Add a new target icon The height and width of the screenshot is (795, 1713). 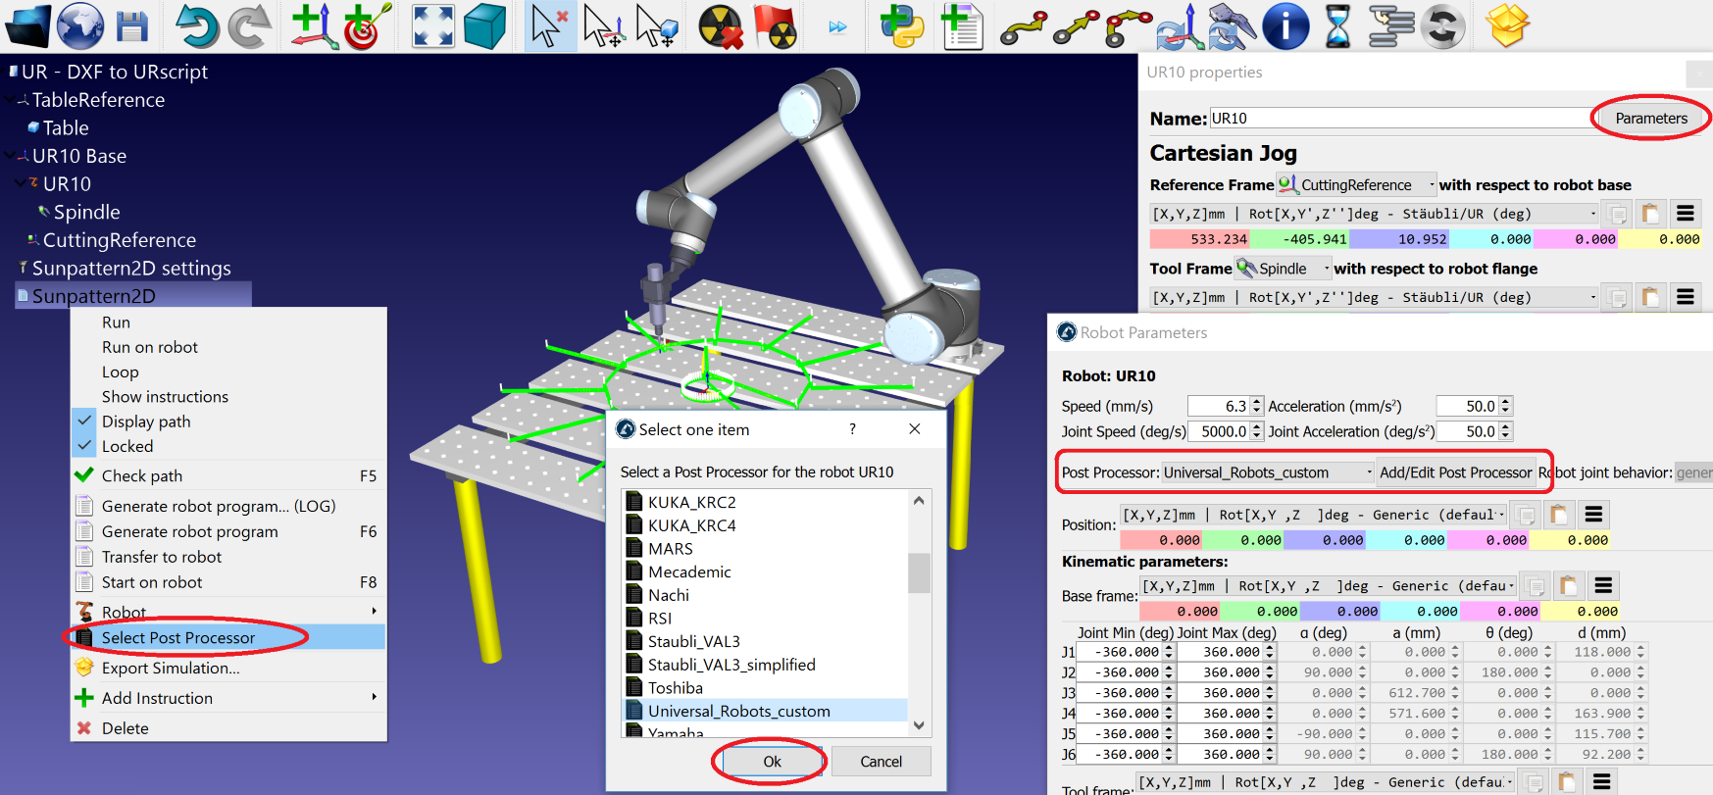tap(368, 26)
